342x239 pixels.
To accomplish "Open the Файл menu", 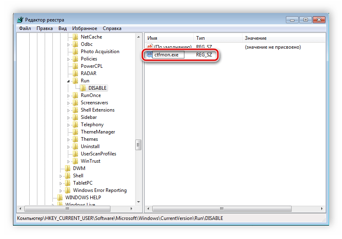I will point(25,28).
